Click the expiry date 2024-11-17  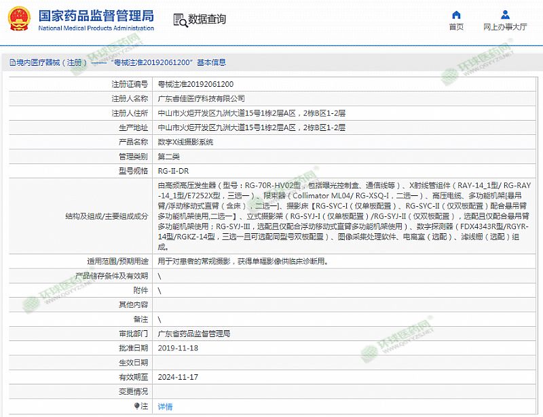178,377
